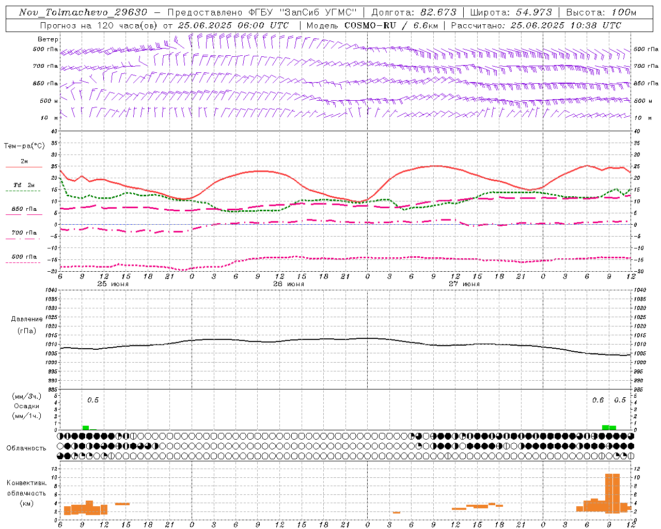
Task: Click the (мм/3ч.) precipitation unit label
Action: [26, 396]
